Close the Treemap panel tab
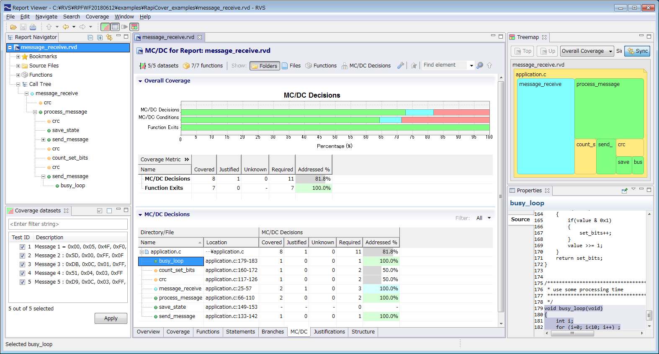 (544, 37)
